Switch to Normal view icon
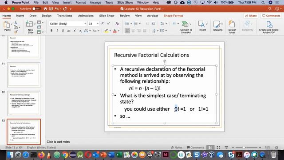The height and width of the screenshot is (160, 284). coord(210,148)
